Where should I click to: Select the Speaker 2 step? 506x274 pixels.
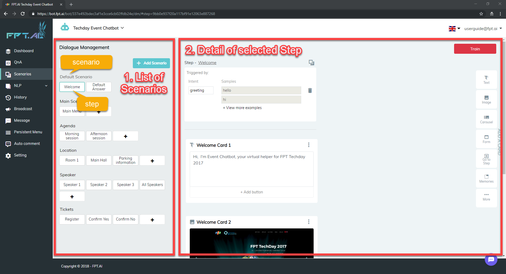coord(99,185)
